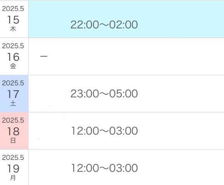Open the 23:00～05:00 shift entry
This screenshot has width=224, height=185.
tap(104, 93)
